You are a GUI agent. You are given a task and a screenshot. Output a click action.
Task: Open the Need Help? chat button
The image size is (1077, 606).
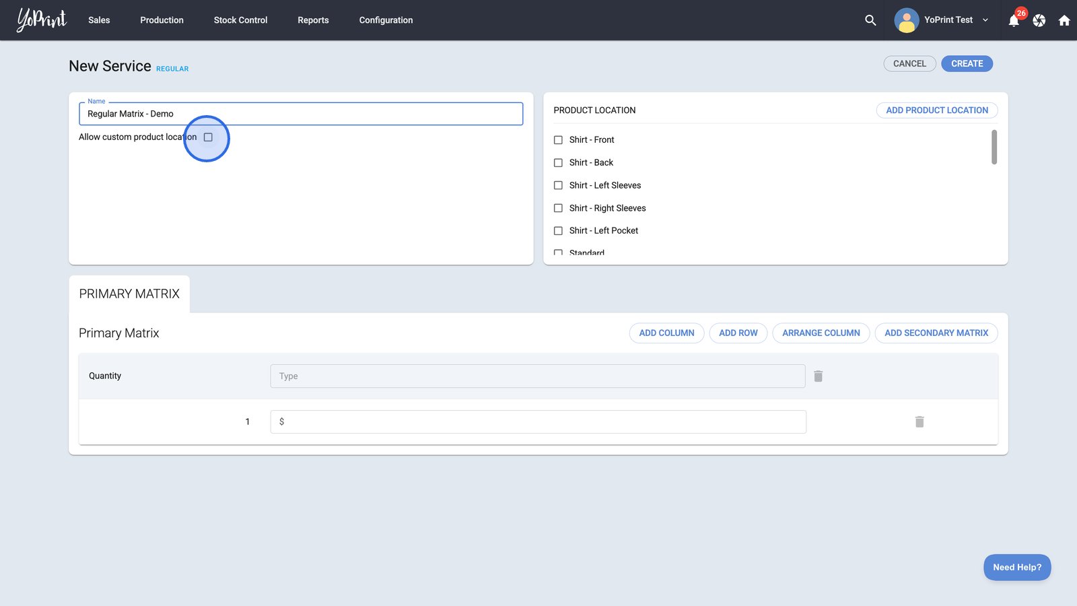click(1016, 568)
